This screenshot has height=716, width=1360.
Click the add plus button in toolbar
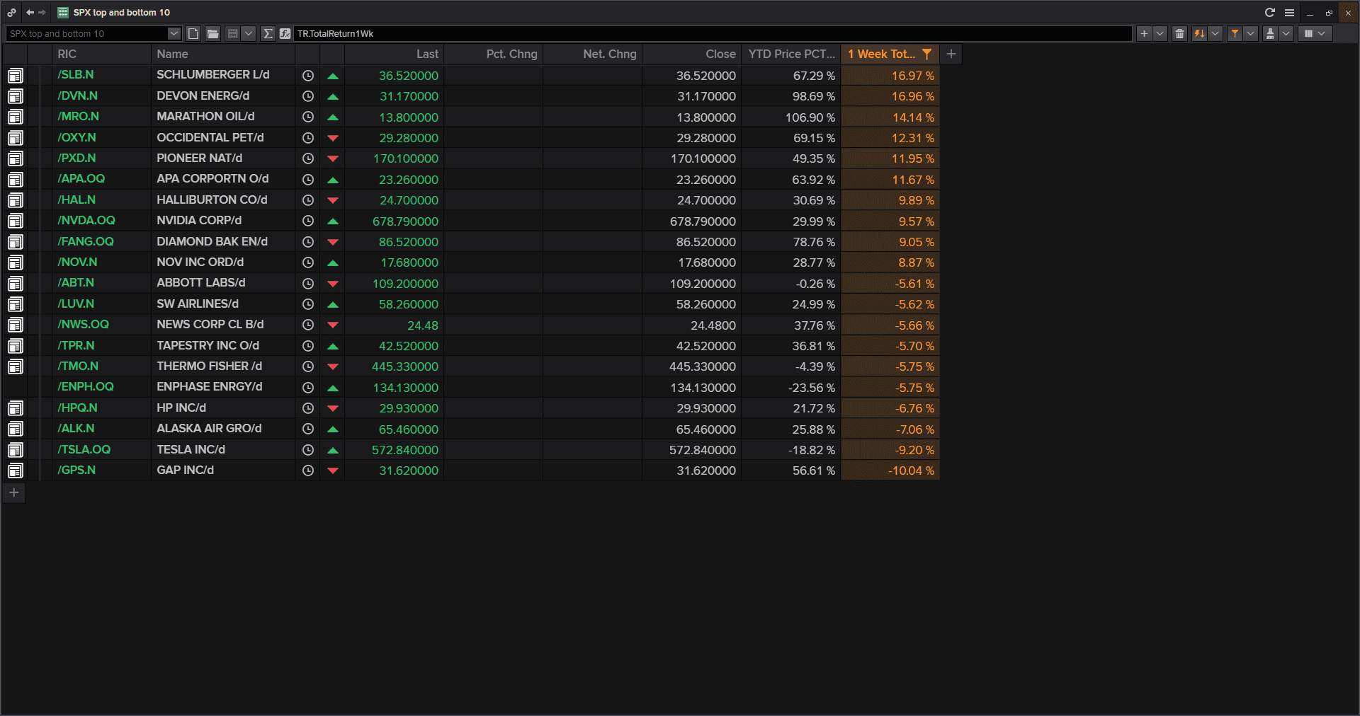point(1144,33)
